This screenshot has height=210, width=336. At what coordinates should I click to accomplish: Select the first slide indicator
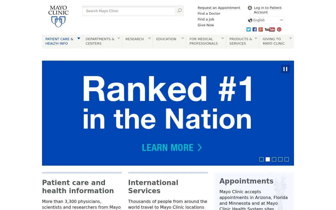[x=261, y=159]
